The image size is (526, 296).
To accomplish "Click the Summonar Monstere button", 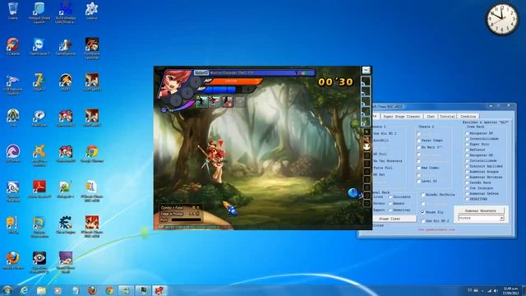I will [x=481, y=210].
